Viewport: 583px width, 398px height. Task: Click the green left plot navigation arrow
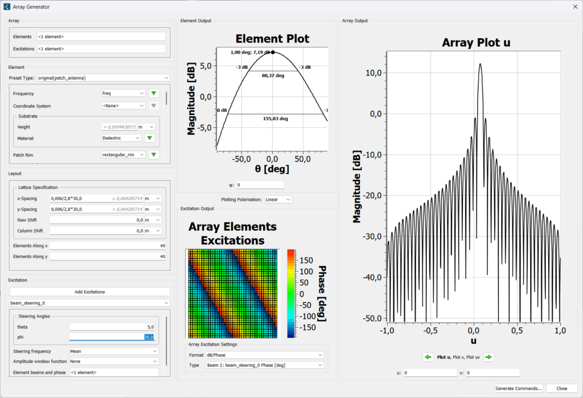(x=428, y=357)
